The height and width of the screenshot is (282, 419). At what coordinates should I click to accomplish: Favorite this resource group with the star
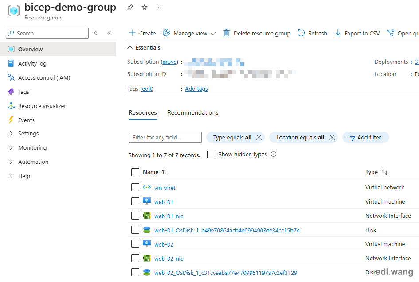pyautogui.click(x=145, y=7)
